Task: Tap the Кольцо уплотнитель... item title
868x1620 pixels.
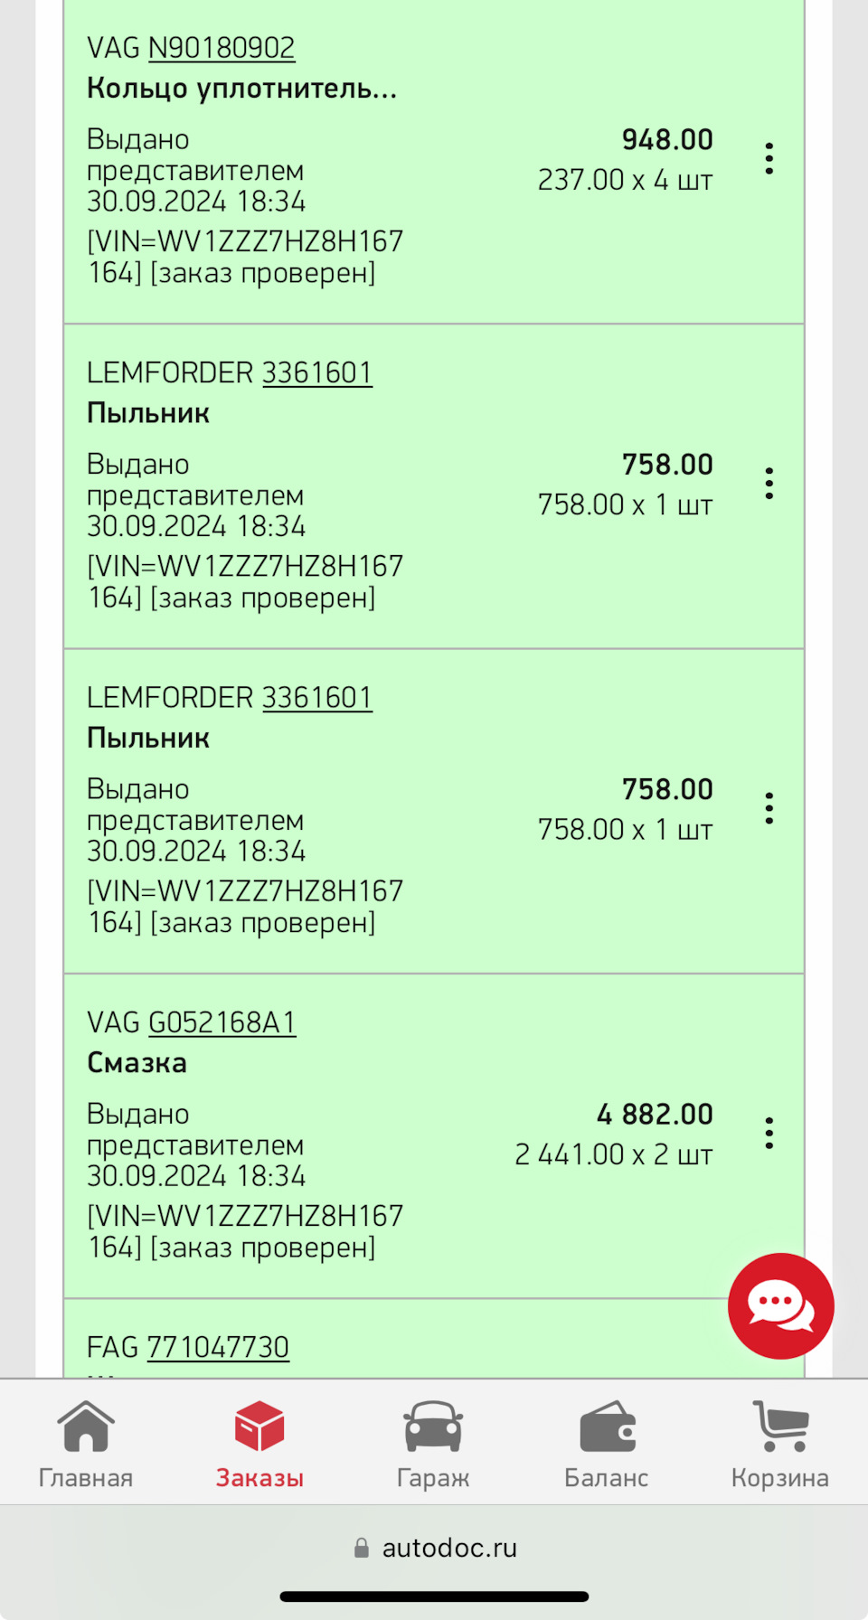Action: [x=241, y=89]
